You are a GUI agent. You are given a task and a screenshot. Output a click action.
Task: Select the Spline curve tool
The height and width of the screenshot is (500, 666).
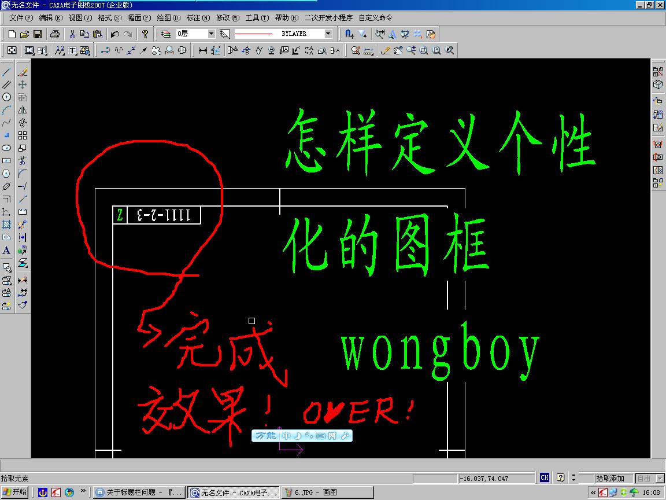[x=6, y=123]
